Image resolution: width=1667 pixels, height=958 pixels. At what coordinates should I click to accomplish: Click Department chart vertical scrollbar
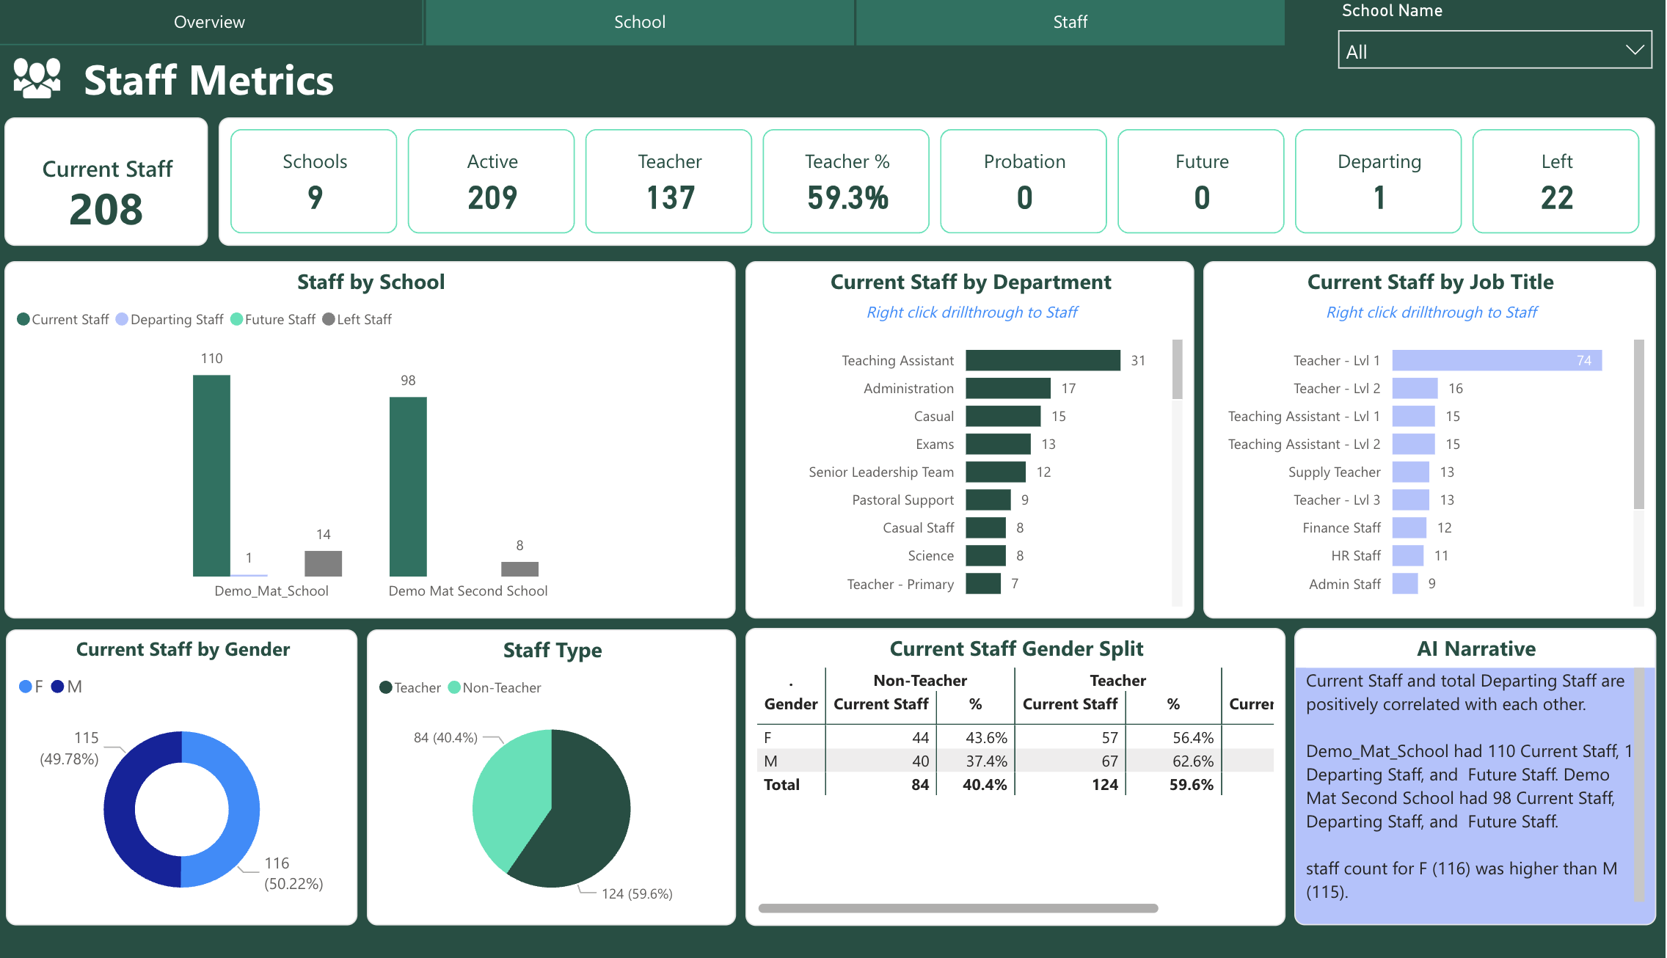point(1177,370)
